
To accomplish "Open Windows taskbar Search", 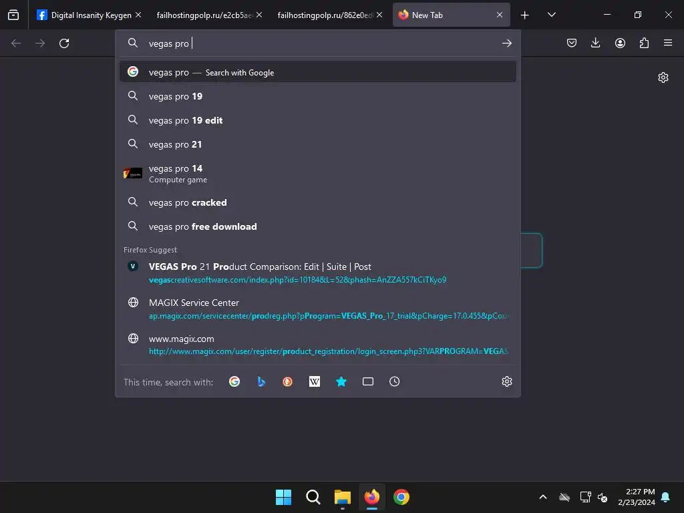I will tap(313, 497).
